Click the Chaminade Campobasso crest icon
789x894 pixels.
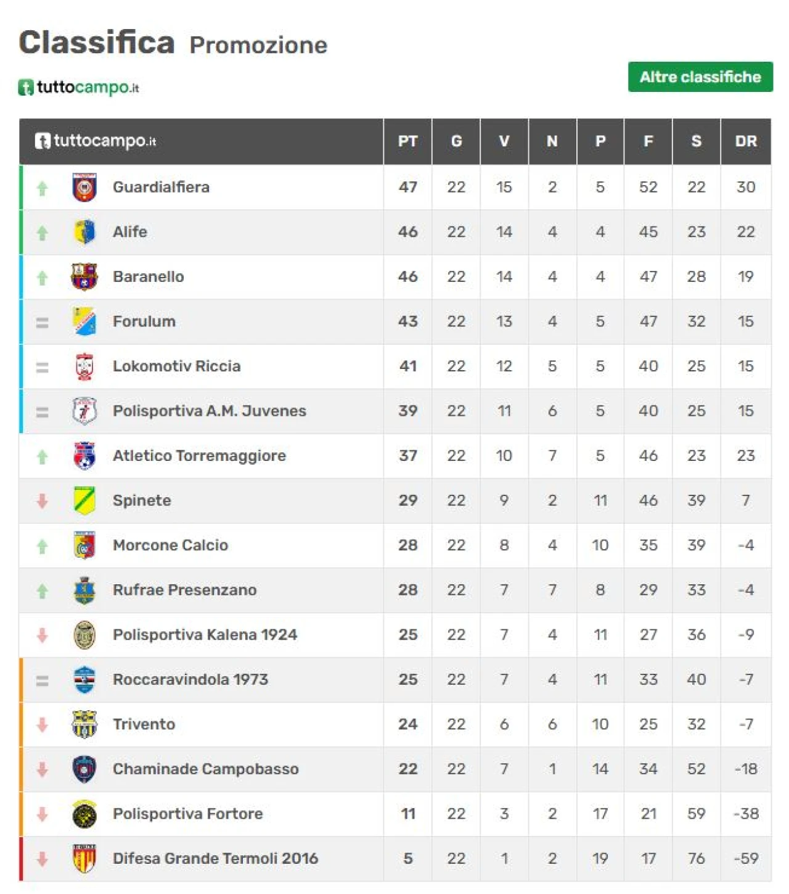84,769
